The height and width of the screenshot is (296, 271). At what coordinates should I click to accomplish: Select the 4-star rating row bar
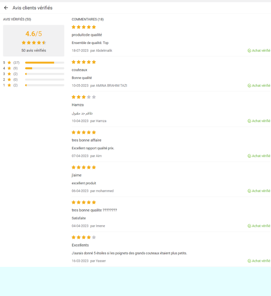click(44, 68)
